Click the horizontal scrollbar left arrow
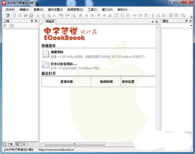 click(x=42, y=144)
